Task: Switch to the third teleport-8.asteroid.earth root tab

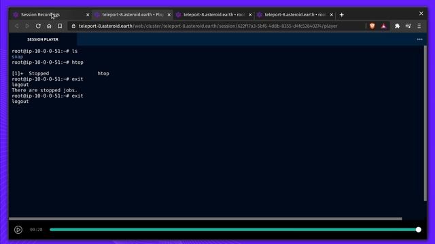Action: pyautogui.click(x=213, y=15)
